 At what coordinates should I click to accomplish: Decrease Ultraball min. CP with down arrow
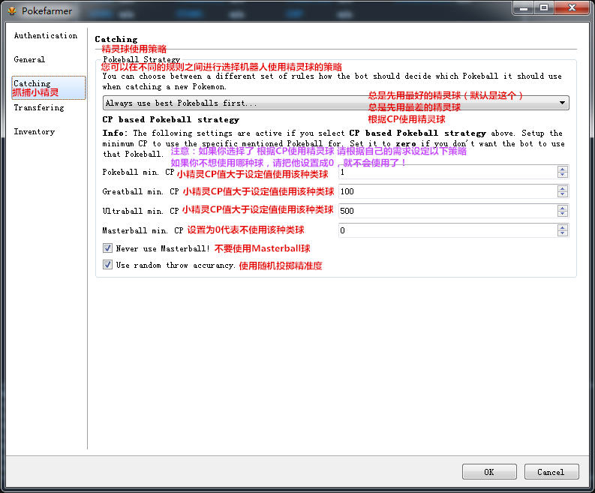[x=563, y=214]
